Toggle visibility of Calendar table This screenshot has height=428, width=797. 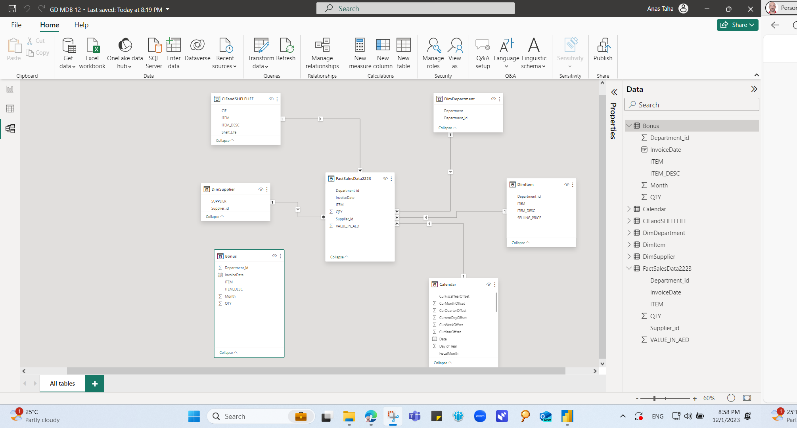489,285
